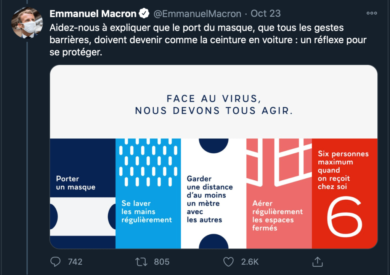Click the 'Face au virus' image header
Screen dimensions: 390x275
tap(213, 104)
